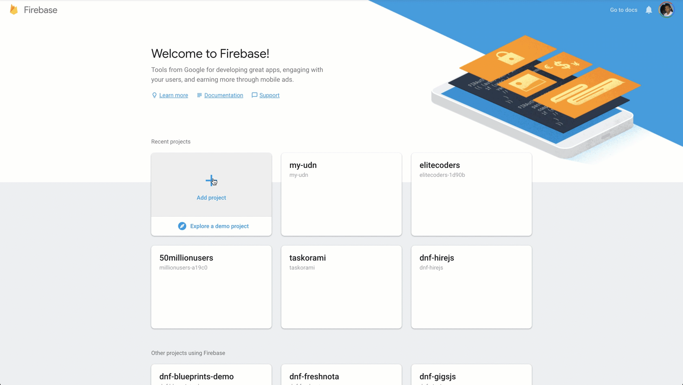683x385 pixels.
Task: Open the my-udn project card
Action: pos(341,194)
